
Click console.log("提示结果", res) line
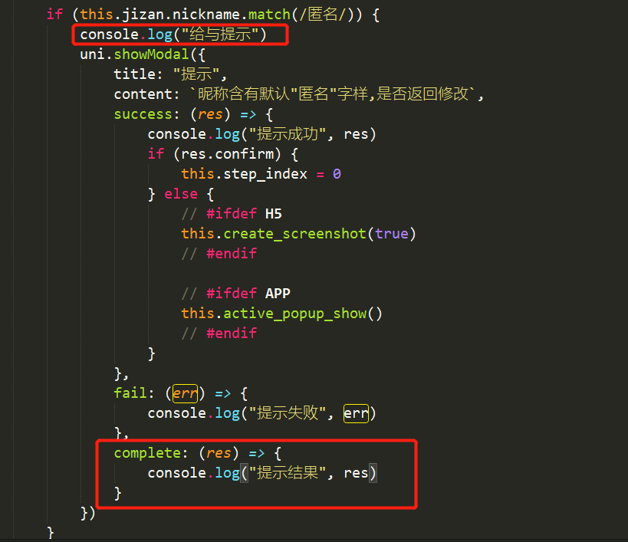click(x=262, y=473)
